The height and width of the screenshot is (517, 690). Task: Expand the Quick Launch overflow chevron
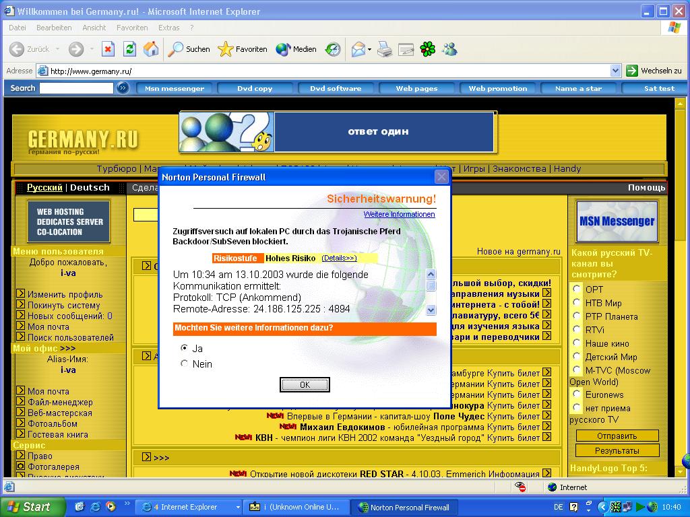[127, 504]
